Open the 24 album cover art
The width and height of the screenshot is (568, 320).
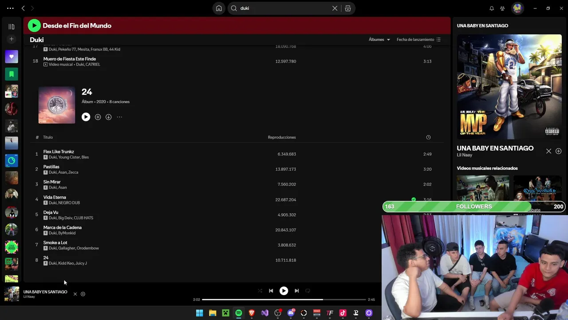tap(57, 105)
